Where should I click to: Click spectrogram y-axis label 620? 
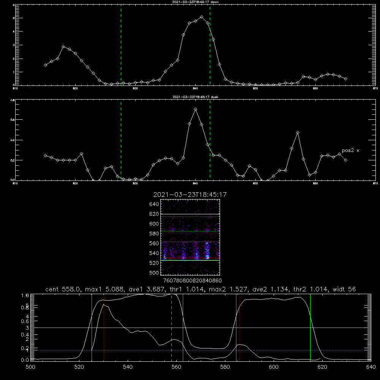pos(154,214)
